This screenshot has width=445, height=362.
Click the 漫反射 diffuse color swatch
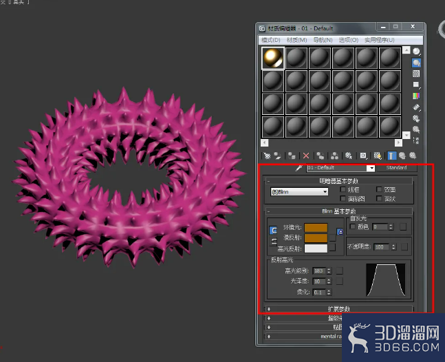316,237
